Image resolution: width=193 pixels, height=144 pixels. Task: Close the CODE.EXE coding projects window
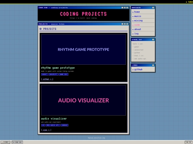click(127, 7)
